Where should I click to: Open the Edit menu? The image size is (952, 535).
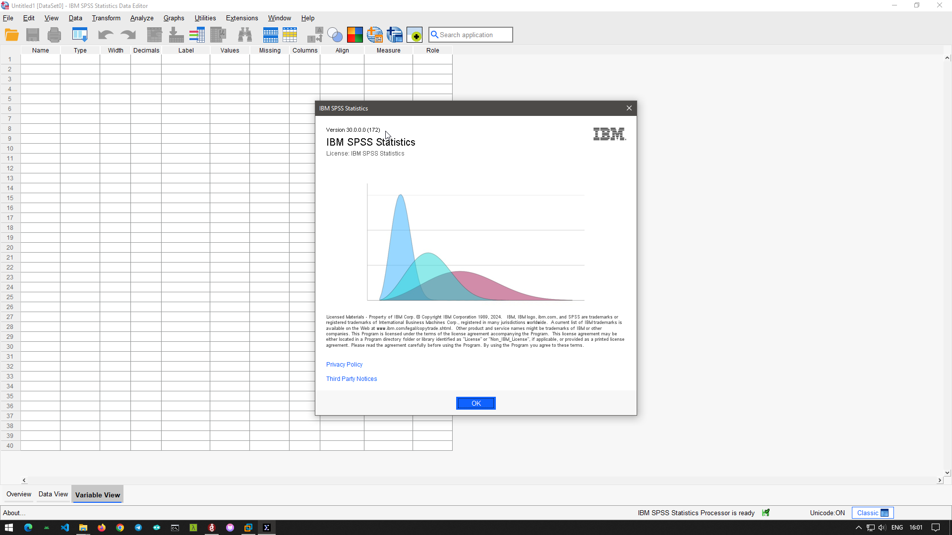click(29, 18)
